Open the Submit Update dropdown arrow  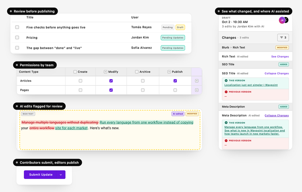pos(61,175)
